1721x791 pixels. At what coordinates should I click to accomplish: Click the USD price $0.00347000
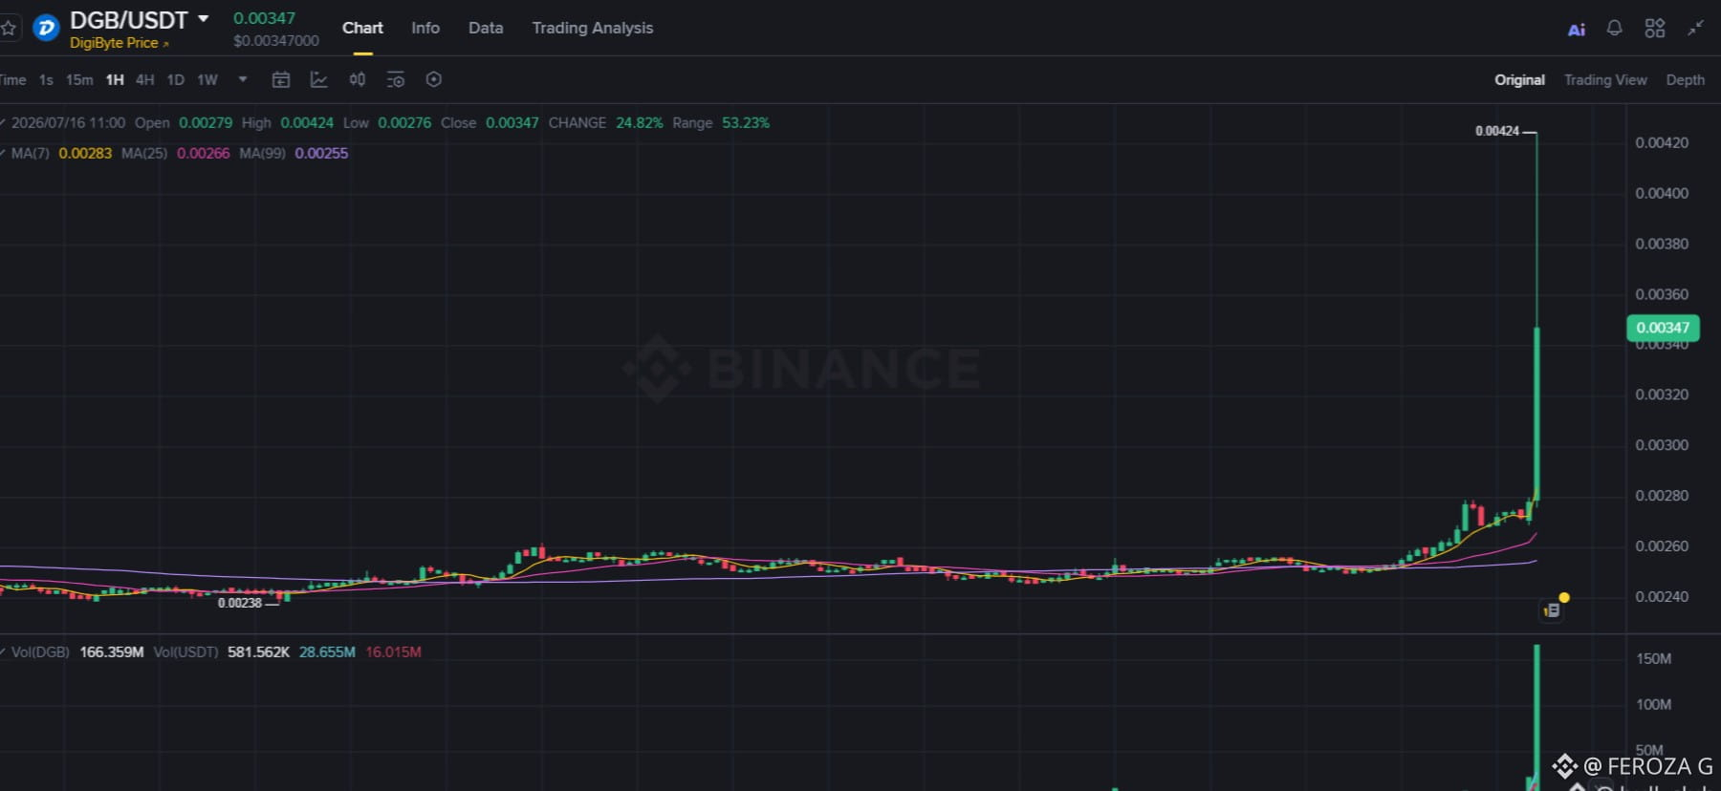pyautogui.click(x=276, y=41)
